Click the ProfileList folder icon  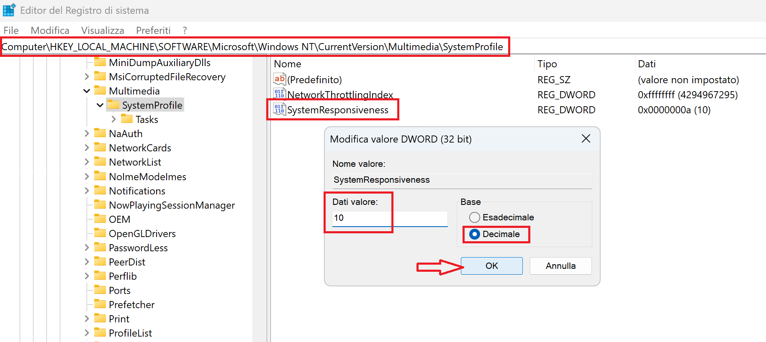100,333
